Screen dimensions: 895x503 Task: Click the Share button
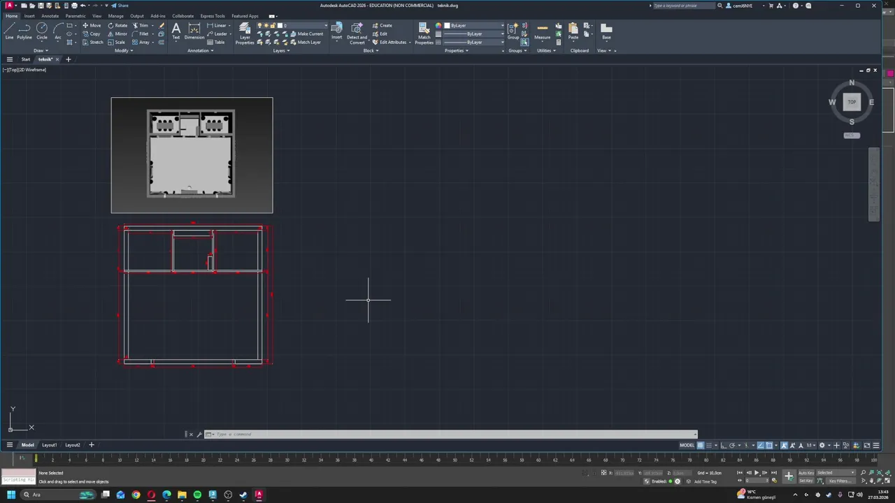pos(120,6)
